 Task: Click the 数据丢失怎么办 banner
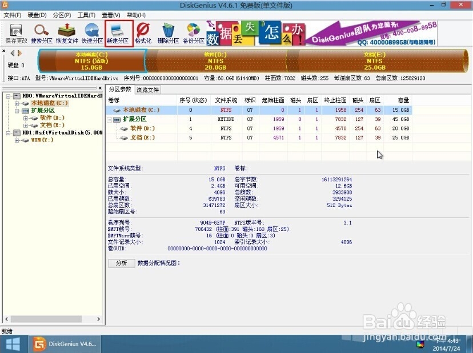tap(256, 33)
